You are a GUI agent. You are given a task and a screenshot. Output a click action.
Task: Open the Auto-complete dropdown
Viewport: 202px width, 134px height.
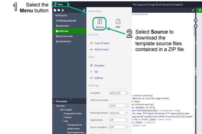[x=118, y=127]
